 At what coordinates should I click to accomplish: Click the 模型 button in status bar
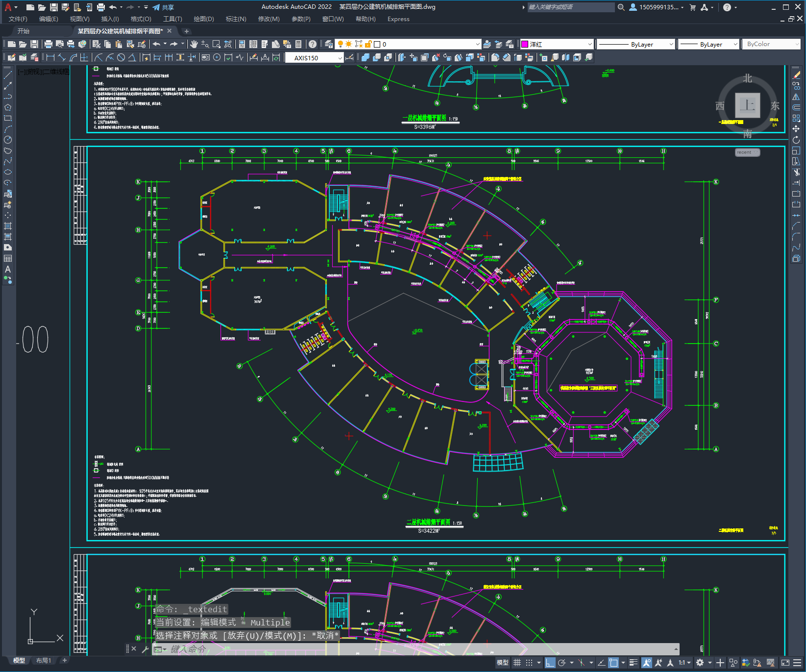coord(503,663)
